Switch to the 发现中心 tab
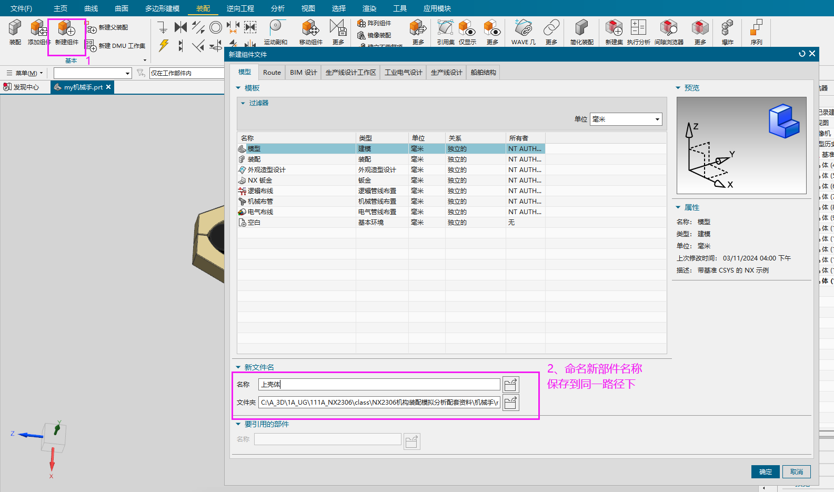This screenshot has width=834, height=492. click(x=22, y=87)
